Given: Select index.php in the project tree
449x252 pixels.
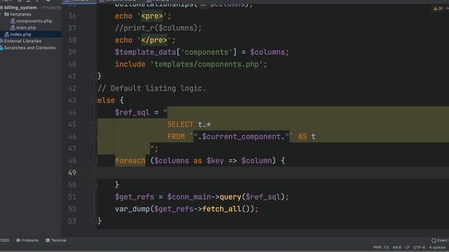Looking at the screenshot, I should pyautogui.click(x=20, y=34).
